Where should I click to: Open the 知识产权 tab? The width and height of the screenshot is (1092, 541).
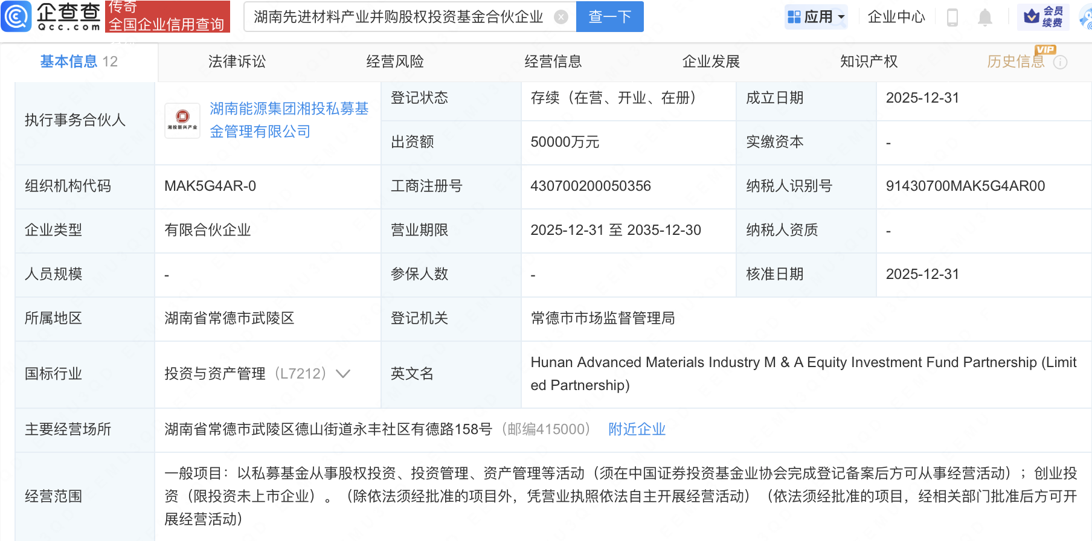coord(869,62)
